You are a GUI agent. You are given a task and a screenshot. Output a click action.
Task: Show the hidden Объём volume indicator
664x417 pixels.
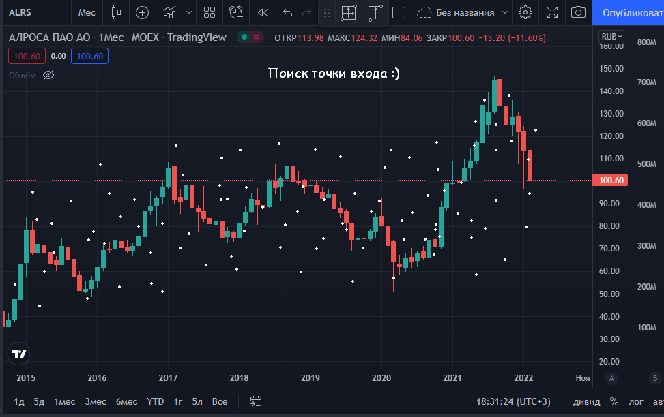pos(48,75)
